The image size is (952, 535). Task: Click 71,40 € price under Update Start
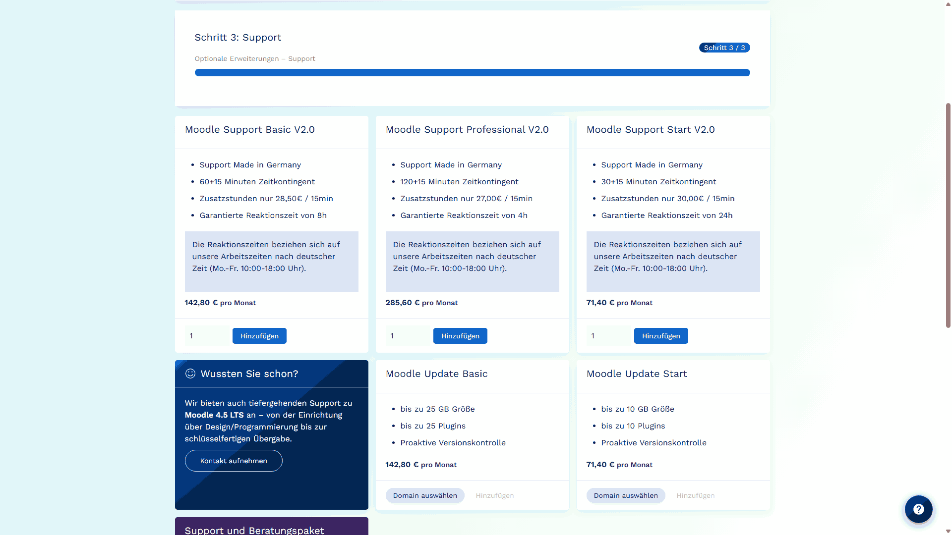click(619, 465)
